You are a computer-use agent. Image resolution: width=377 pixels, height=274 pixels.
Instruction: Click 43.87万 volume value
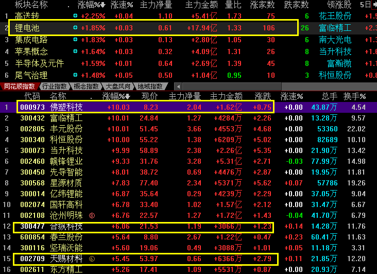(x=324, y=107)
